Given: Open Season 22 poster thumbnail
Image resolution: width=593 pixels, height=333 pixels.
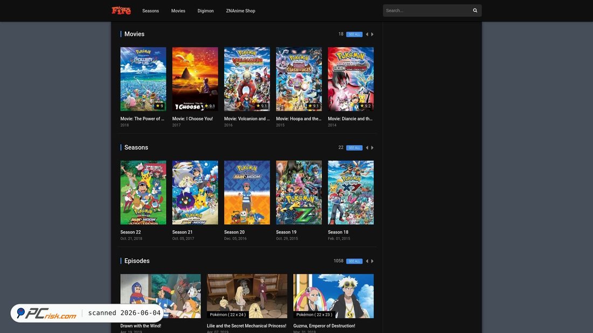Looking at the screenshot, I should coord(143,193).
